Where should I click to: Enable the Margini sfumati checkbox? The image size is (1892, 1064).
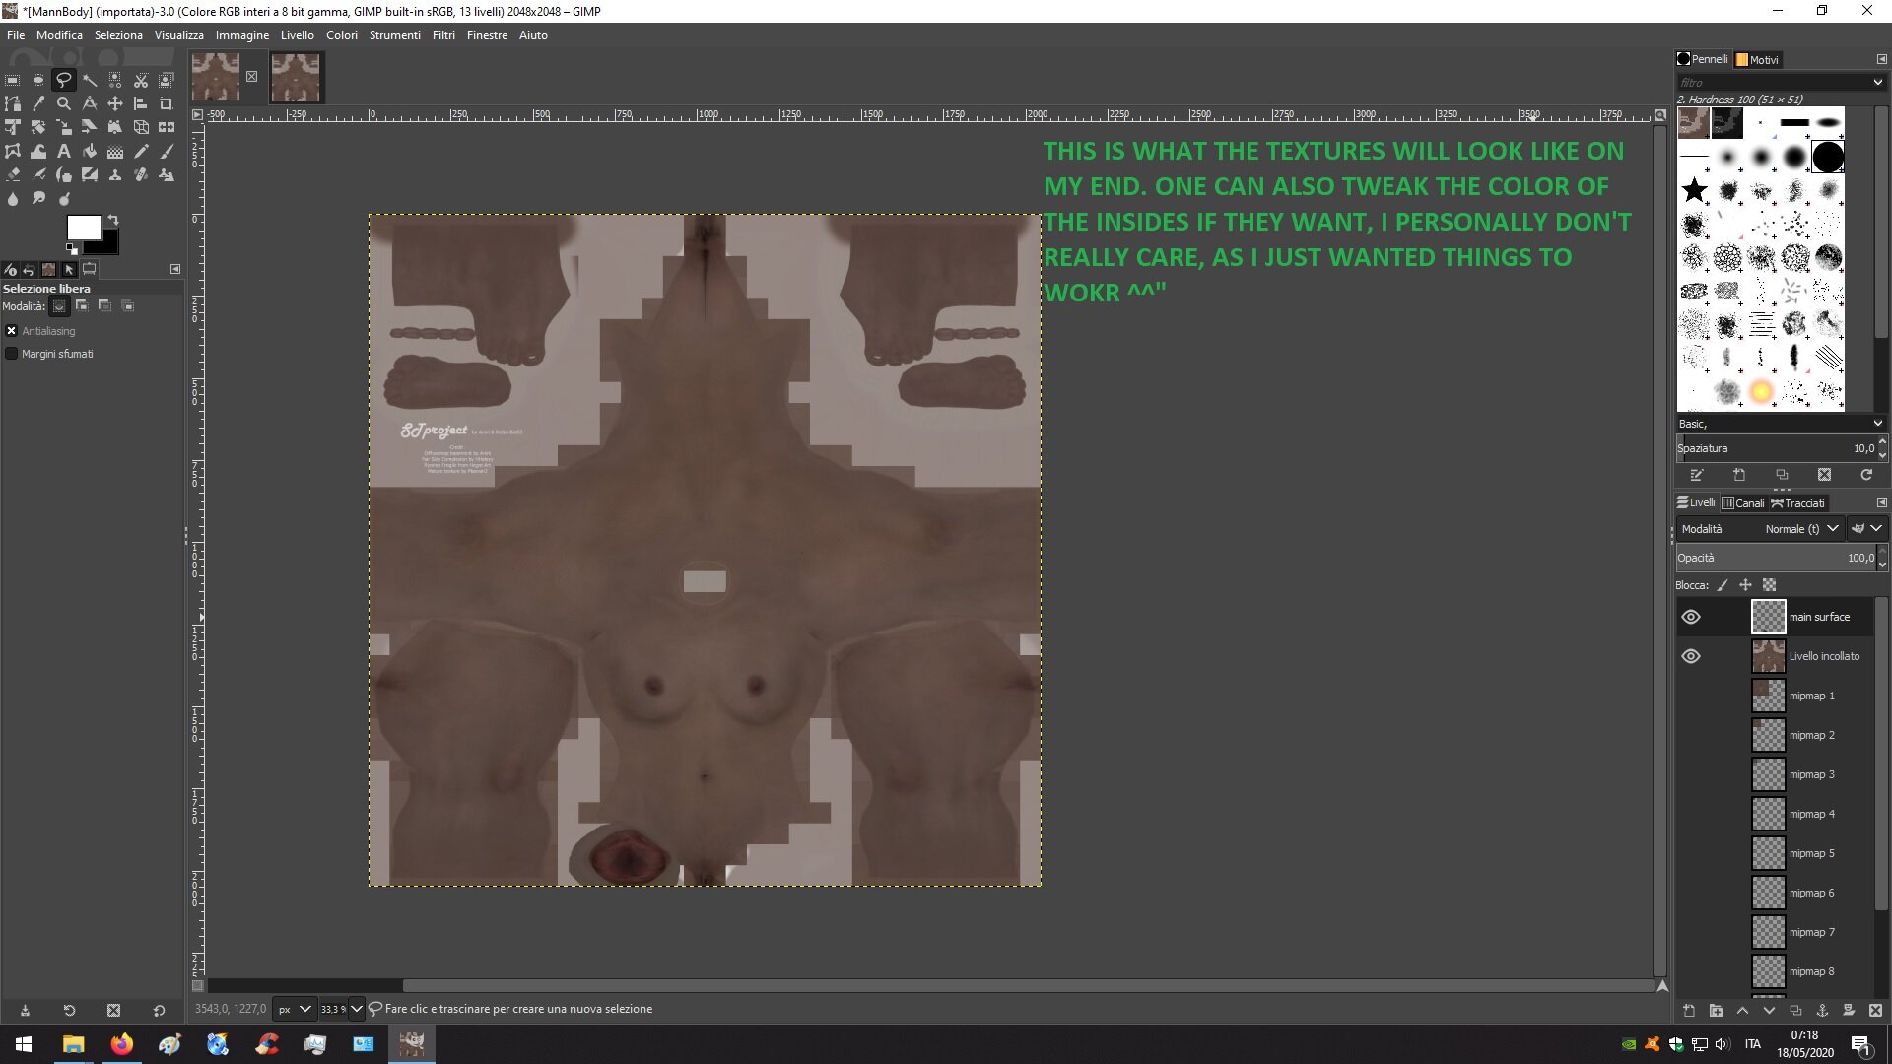12,353
